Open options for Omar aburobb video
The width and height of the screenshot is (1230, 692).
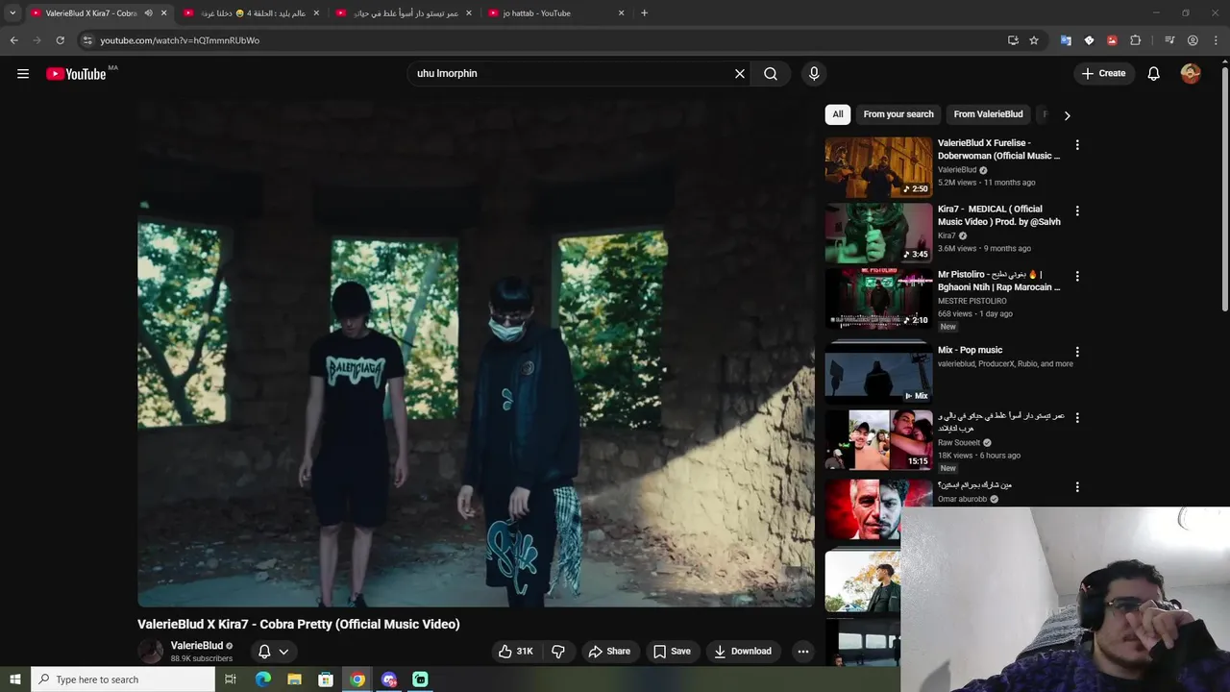click(1077, 487)
